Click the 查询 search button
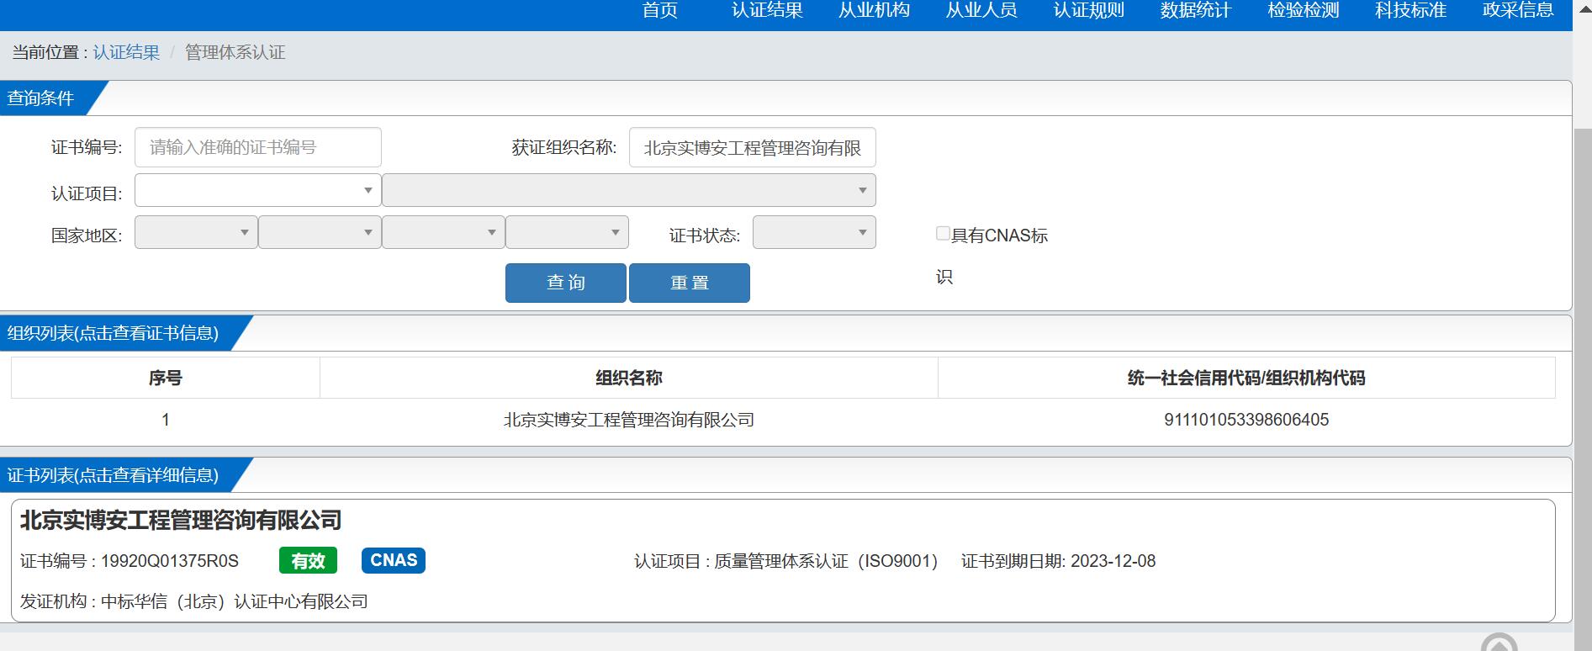1592x651 pixels. [x=566, y=283]
